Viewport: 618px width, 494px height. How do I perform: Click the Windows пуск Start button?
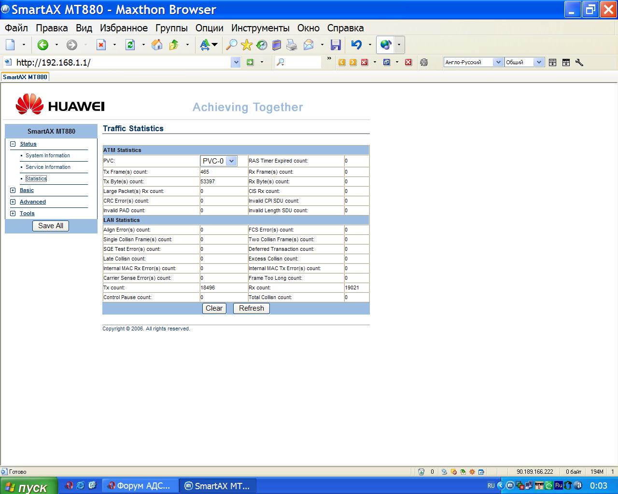point(29,486)
